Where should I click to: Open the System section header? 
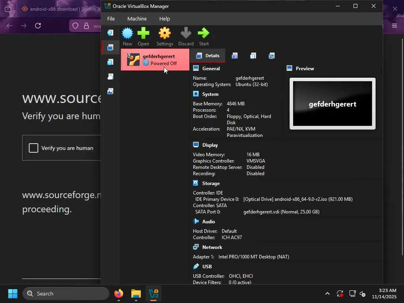tap(210, 94)
